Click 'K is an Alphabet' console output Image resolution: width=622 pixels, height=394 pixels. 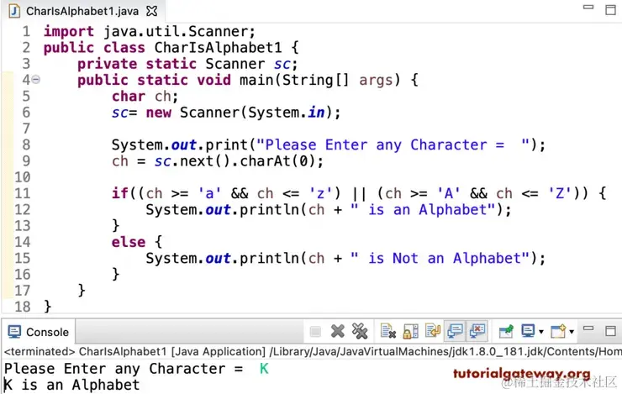click(x=71, y=385)
